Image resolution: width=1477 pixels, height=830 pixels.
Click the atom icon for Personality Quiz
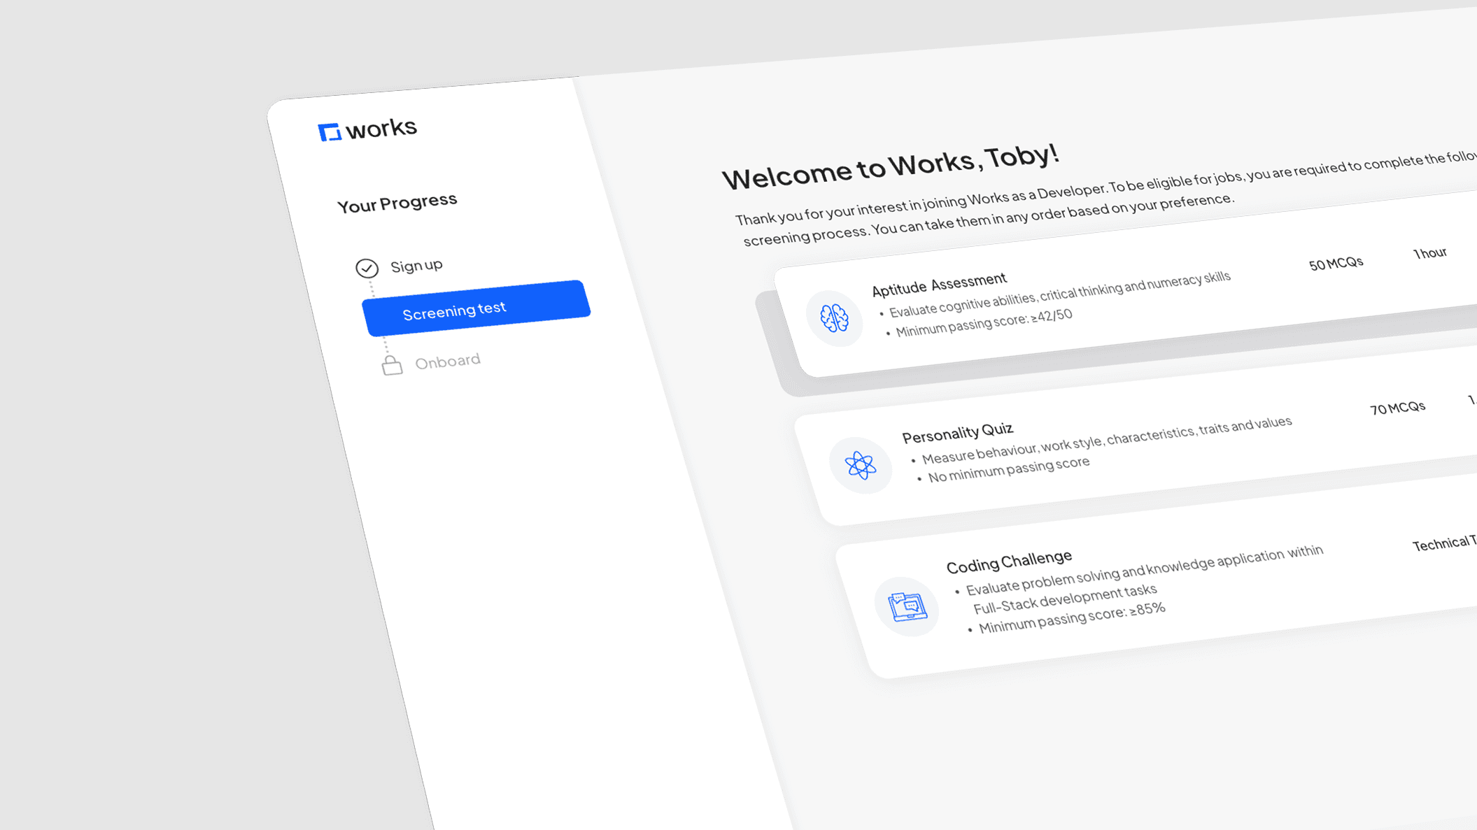[860, 465]
